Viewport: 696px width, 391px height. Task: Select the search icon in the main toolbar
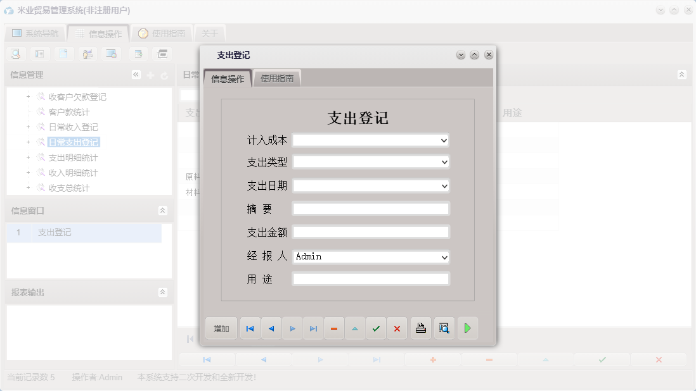15,54
